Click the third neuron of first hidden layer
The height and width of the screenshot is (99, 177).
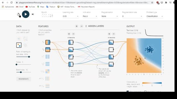71,57
